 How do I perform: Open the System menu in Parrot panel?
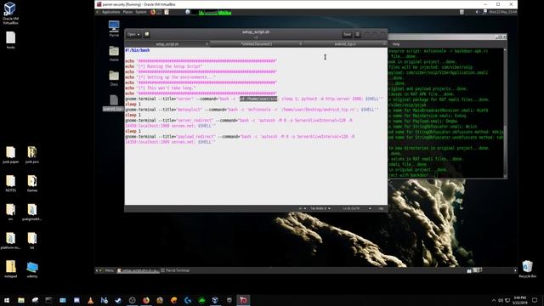[141, 12]
